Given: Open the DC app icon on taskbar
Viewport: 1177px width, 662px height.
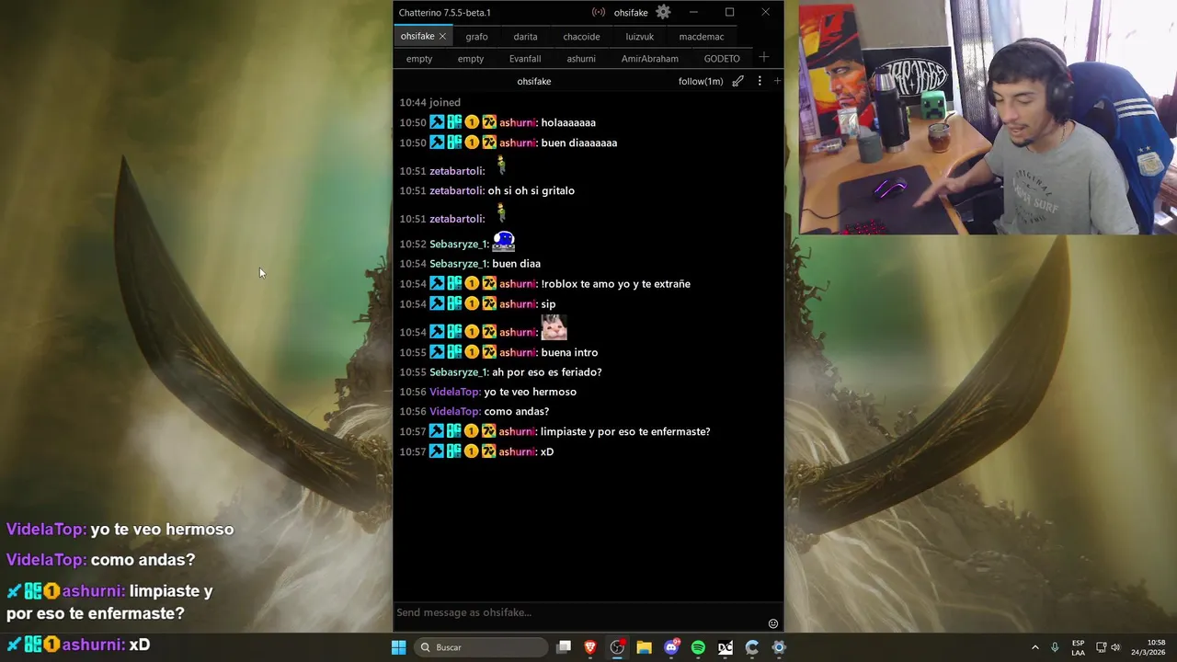Looking at the screenshot, I should click(725, 647).
